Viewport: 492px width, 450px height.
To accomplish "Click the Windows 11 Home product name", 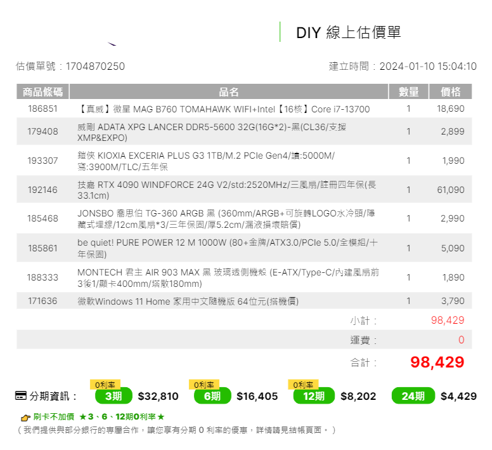I will 188,301.
